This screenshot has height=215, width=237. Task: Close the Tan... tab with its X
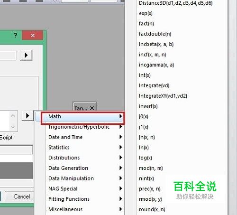click(92, 108)
